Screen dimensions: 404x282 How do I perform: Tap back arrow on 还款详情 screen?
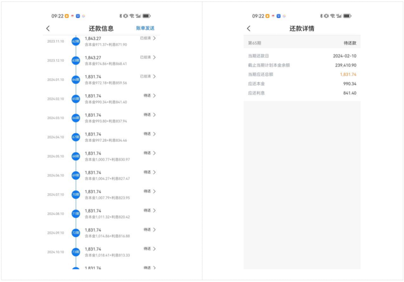pyautogui.click(x=249, y=28)
